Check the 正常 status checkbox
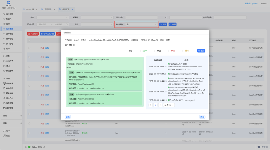This screenshot has height=150, width=270. coord(141,51)
